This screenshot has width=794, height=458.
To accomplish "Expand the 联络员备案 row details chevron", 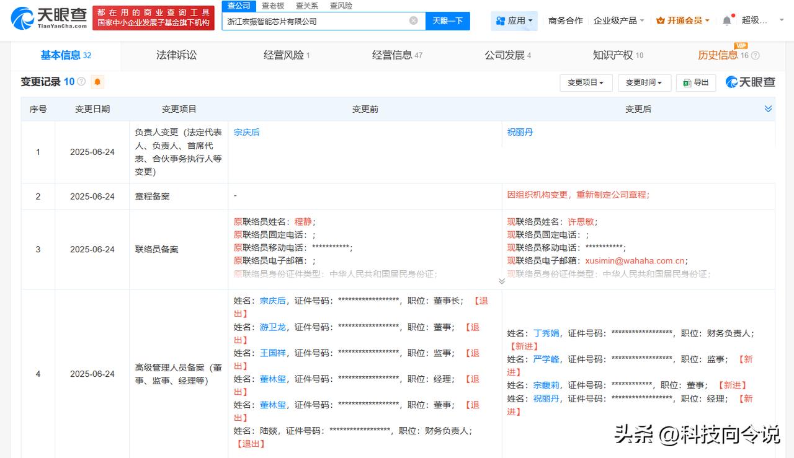I will tap(502, 281).
